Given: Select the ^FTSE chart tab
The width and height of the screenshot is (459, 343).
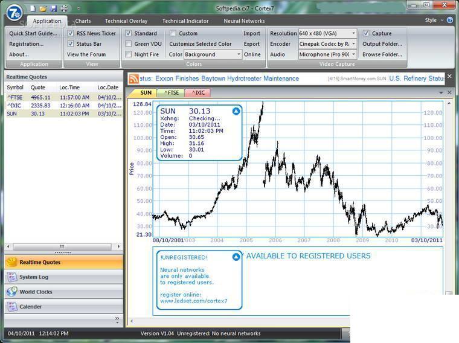Looking at the screenshot, I should tap(171, 93).
